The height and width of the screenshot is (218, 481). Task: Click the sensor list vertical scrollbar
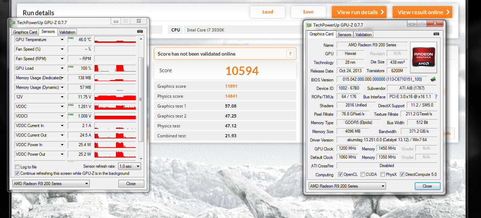click(x=141, y=99)
